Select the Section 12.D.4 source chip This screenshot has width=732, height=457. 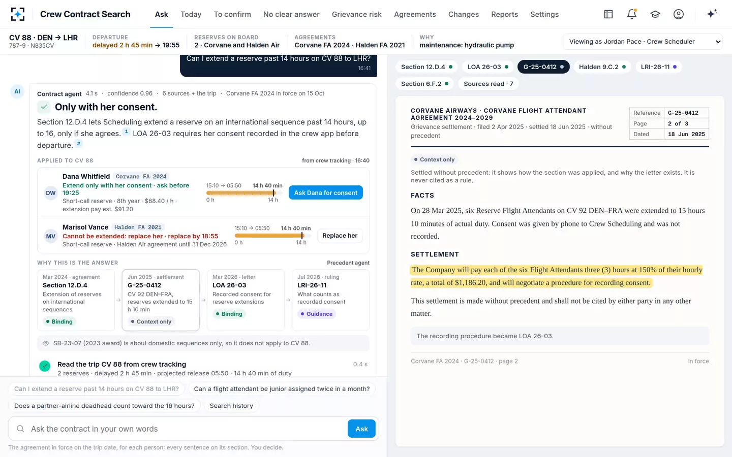point(426,67)
